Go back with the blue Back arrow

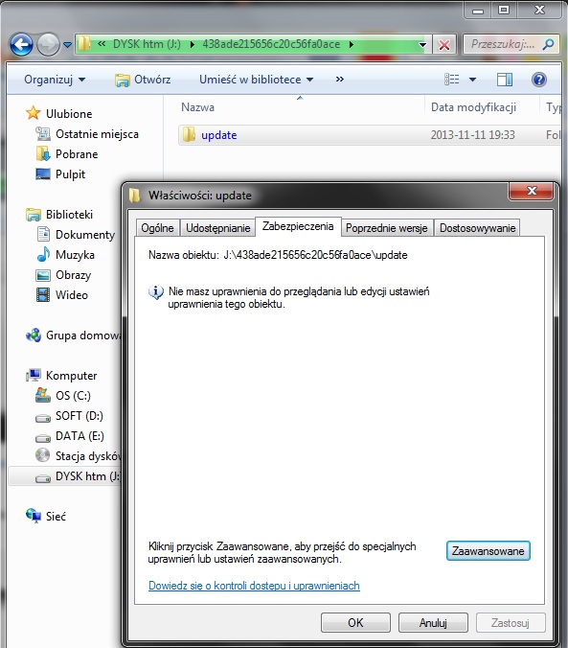pyautogui.click(x=21, y=44)
